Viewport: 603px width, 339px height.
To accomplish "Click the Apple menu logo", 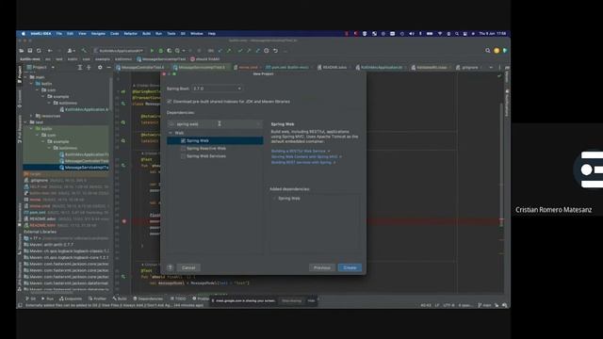I will pos(24,34).
